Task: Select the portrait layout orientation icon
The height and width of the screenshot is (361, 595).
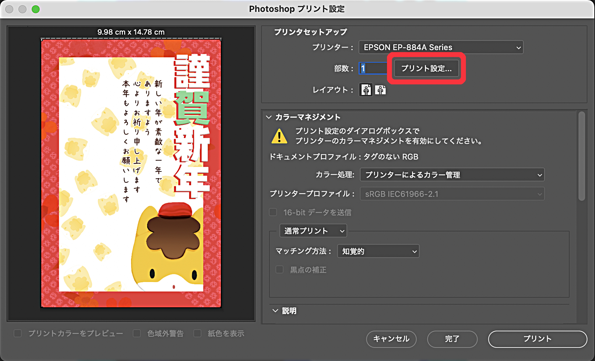Action: [x=366, y=90]
